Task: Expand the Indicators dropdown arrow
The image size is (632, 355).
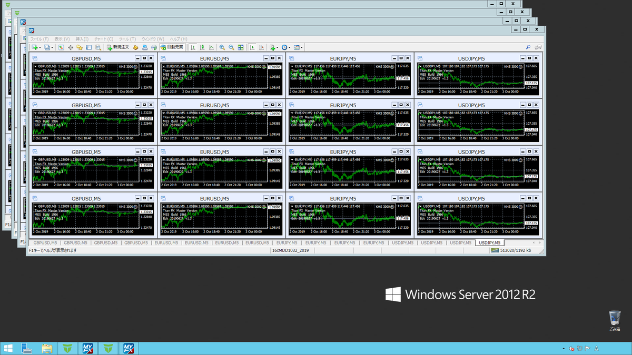Action: (x=277, y=47)
